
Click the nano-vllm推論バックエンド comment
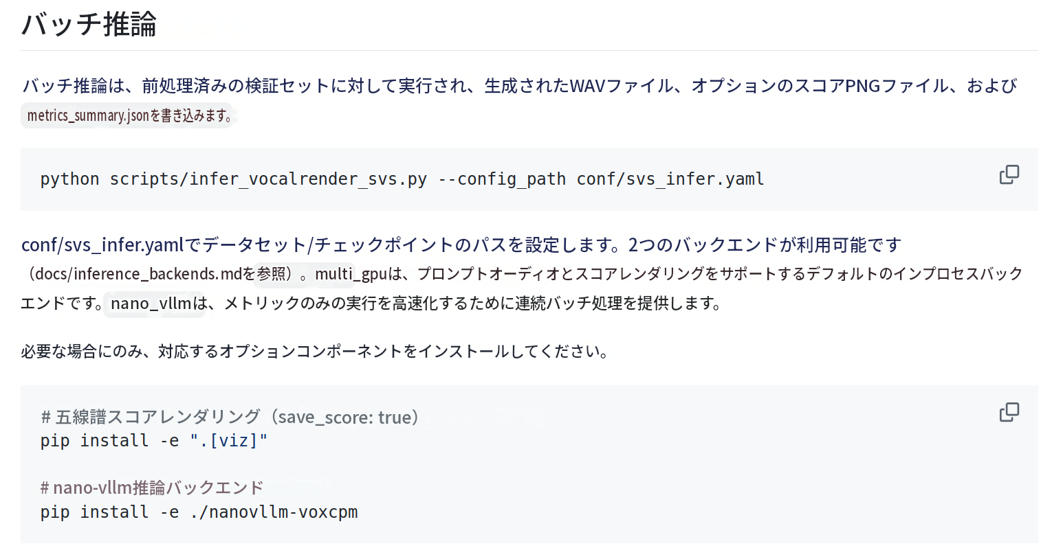[x=152, y=488]
